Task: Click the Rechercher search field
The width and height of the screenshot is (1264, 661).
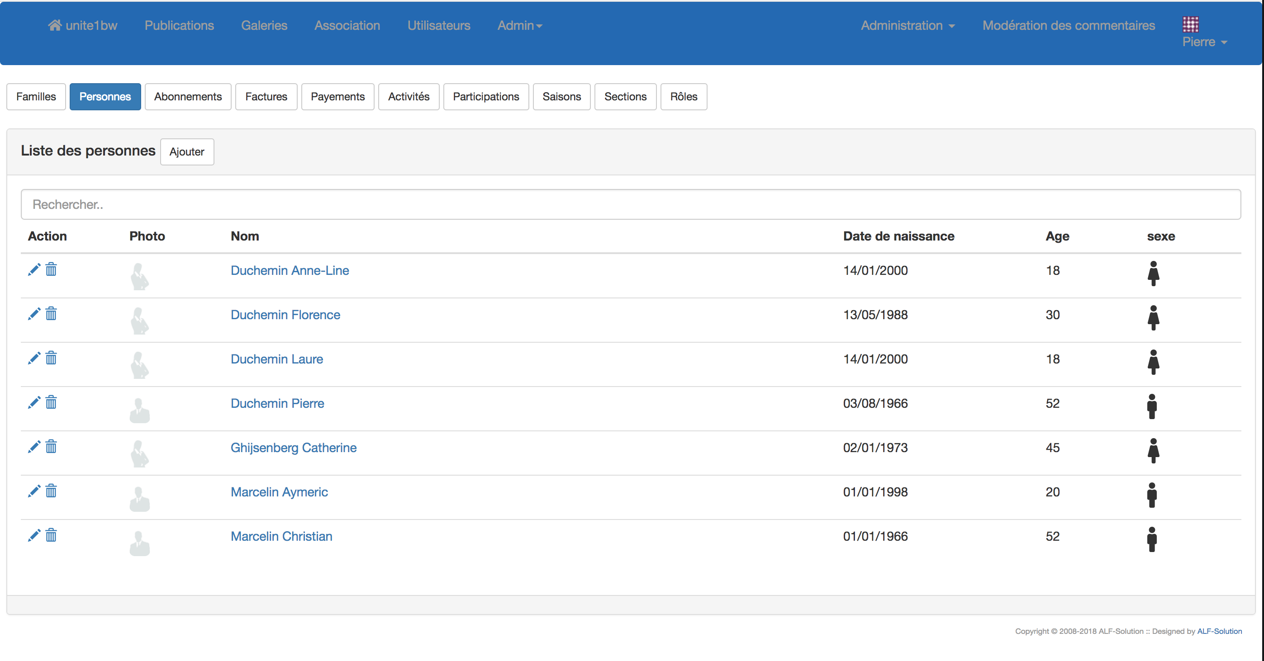Action: pyautogui.click(x=631, y=204)
